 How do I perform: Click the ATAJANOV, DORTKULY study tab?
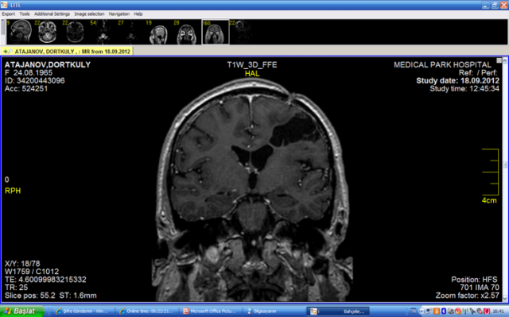click(x=67, y=52)
